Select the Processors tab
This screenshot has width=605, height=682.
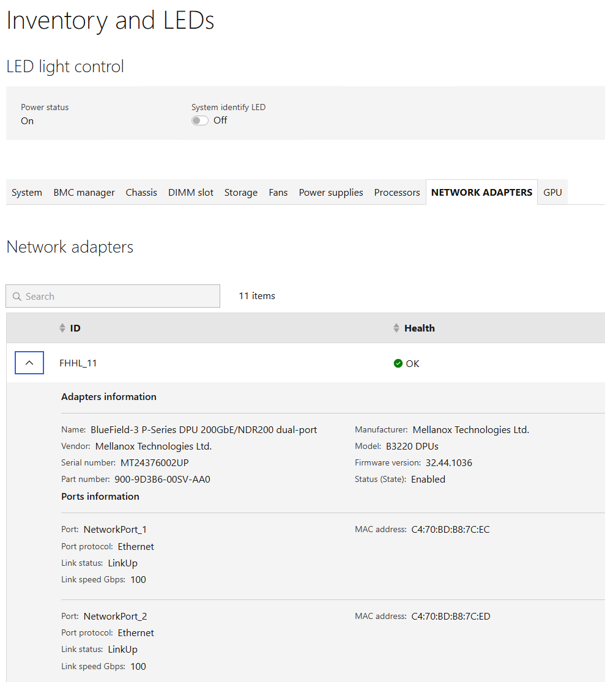click(x=396, y=192)
